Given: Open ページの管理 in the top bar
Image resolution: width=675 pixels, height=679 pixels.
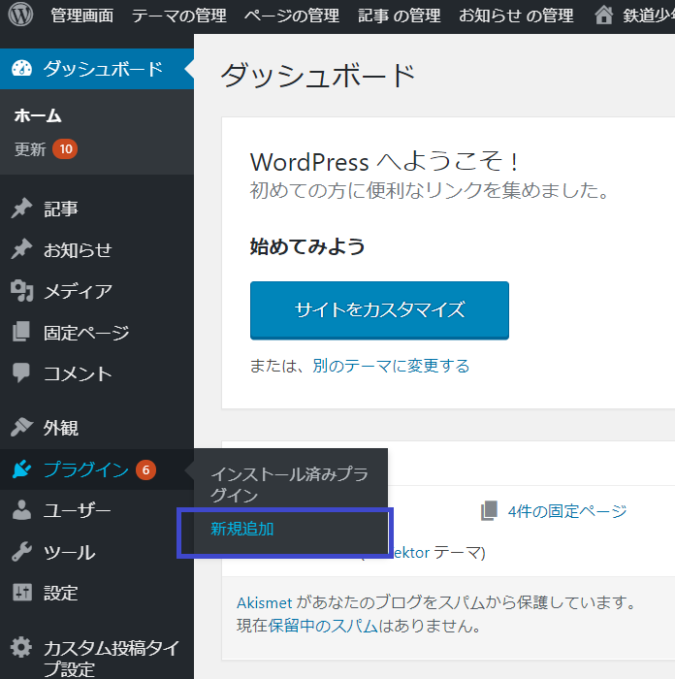Looking at the screenshot, I should click(292, 16).
